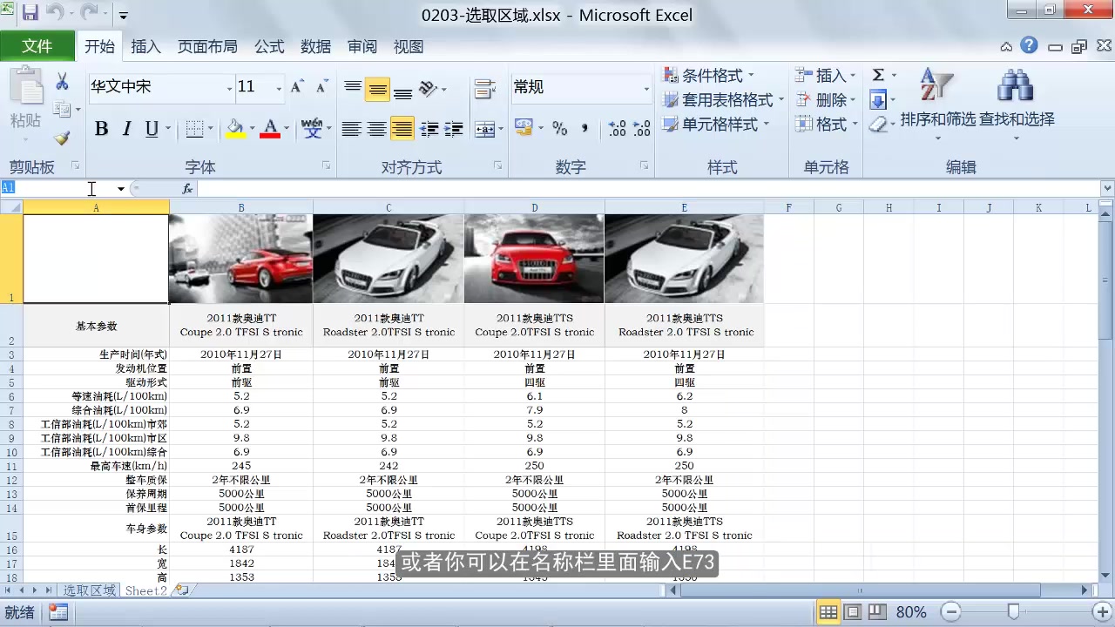Open 排序和筛选 sort and filter dropdown
This screenshot has height=627, width=1115.
937,104
